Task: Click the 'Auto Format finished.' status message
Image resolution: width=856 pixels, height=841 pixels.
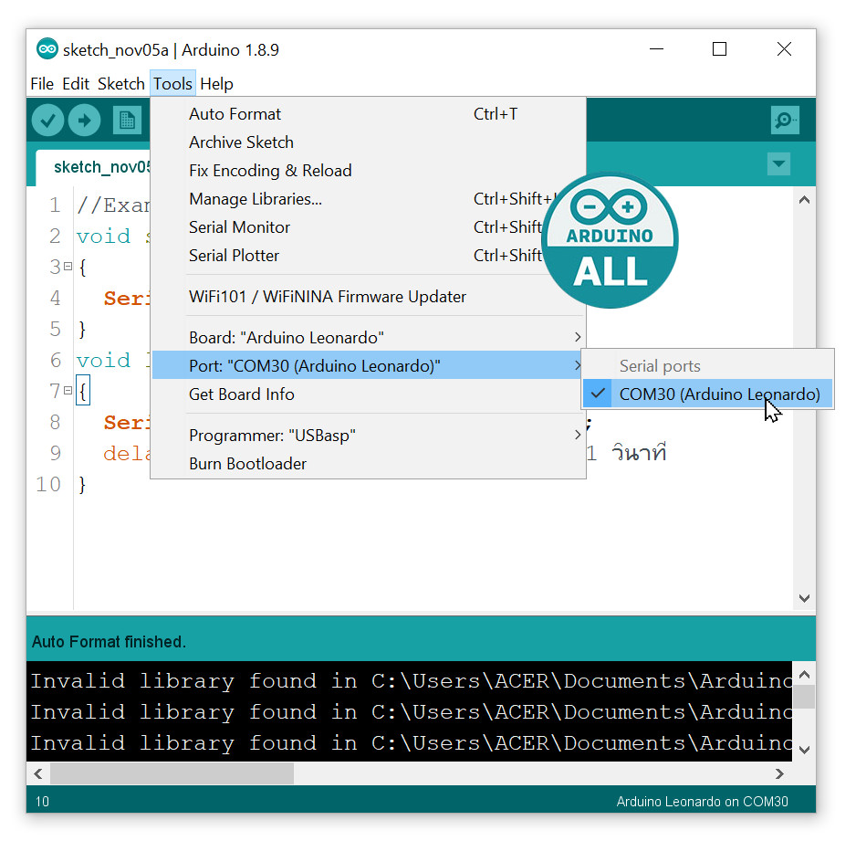Action: (x=110, y=642)
